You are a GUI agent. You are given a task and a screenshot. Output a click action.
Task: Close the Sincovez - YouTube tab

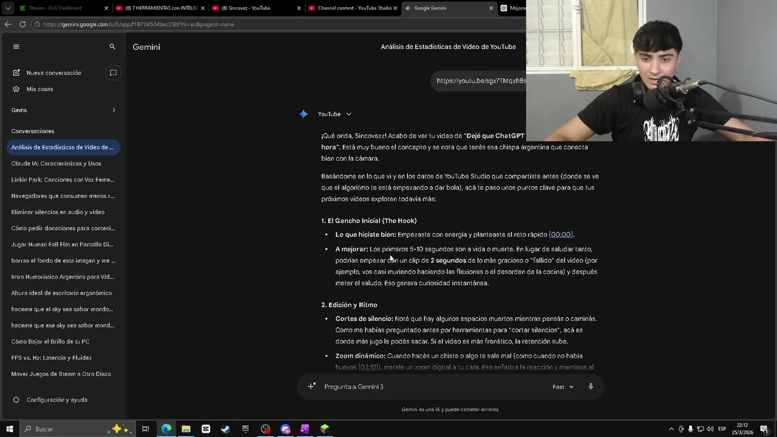tap(299, 8)
